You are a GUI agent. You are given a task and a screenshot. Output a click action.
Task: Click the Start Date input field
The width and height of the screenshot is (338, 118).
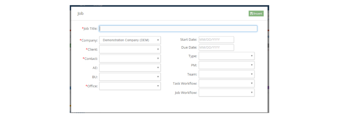pyautogui.click(x=216, y=40)
